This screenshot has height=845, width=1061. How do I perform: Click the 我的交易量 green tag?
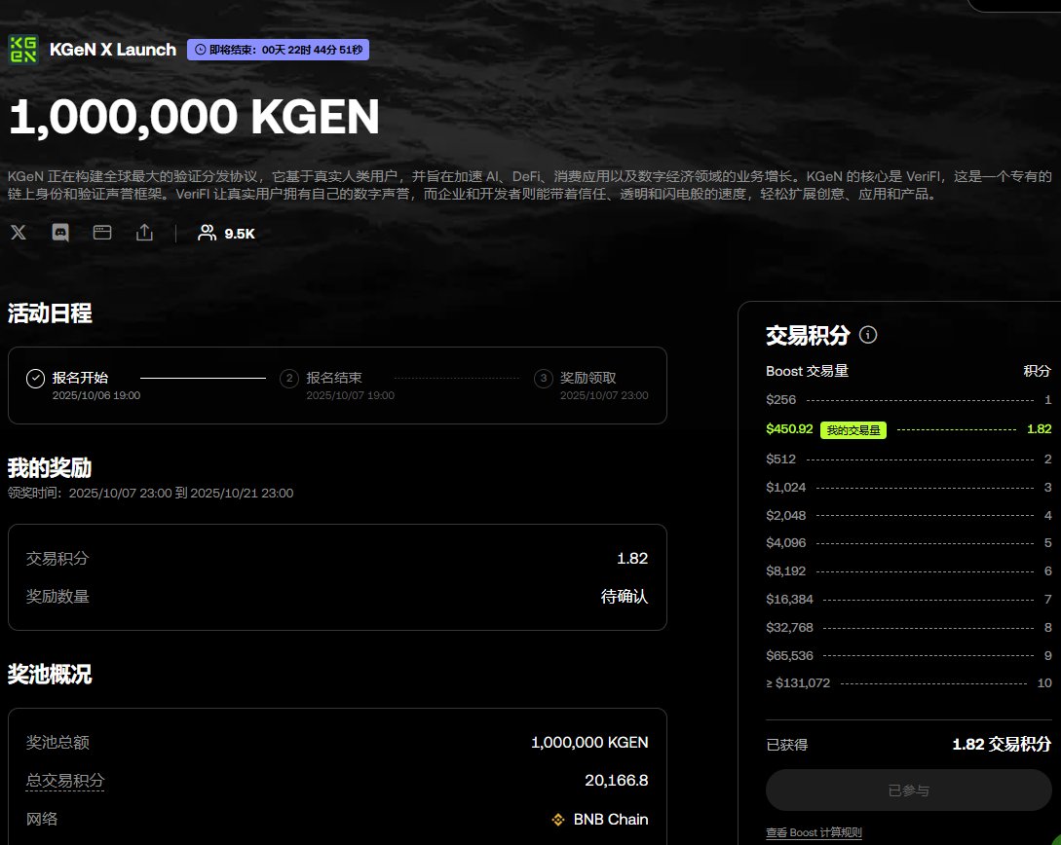(853, 430)
